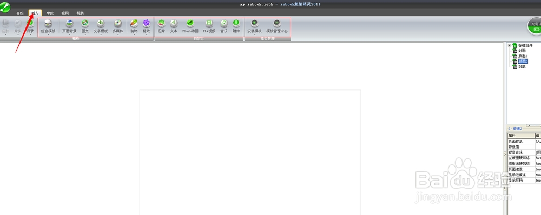Click the 属性 column header
Viewport: 541px width, 215px height.
[521, 136]
